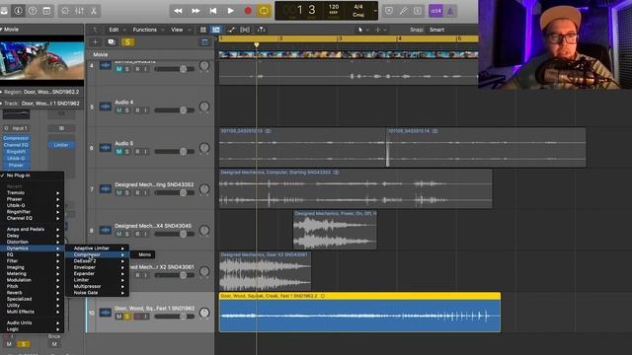Open the Limiter submenu in Dynamics
The image size is (632, 355).
[97, 280]
